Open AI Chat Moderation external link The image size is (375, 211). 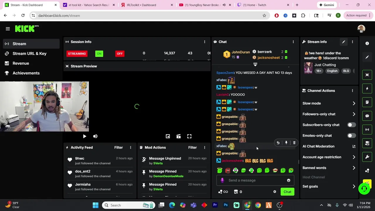point(354,146)
